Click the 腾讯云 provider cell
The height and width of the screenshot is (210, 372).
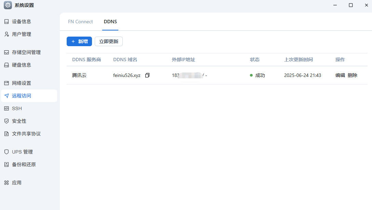[79, 76]
